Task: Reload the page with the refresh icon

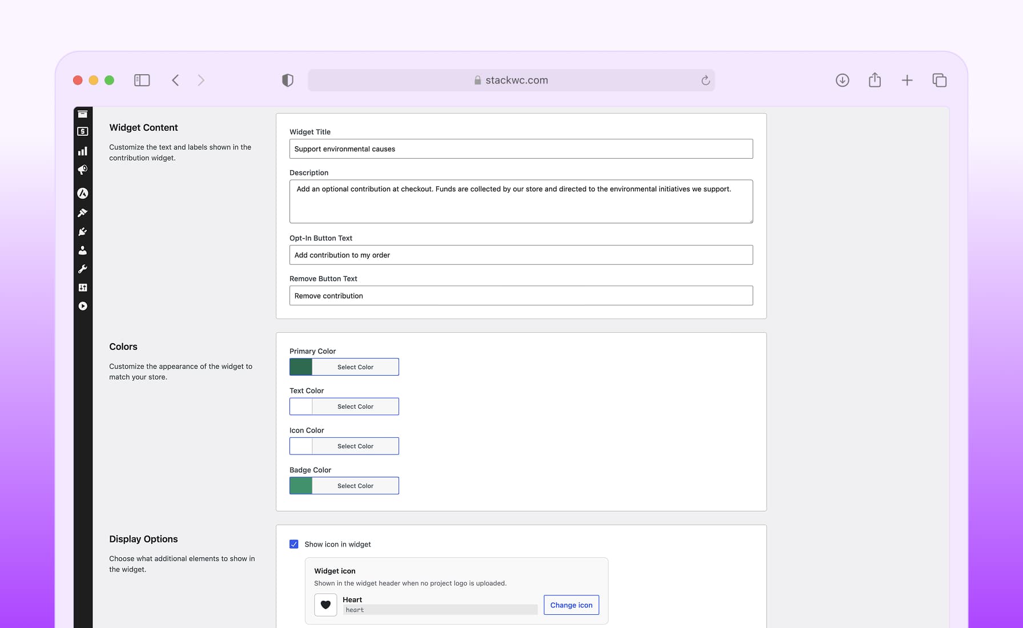Action: pos(706,80)
